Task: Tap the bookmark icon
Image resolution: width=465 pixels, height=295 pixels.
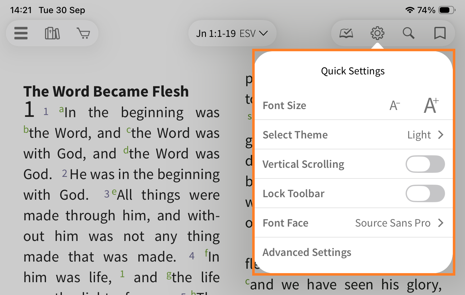Action: pos(440,33)
